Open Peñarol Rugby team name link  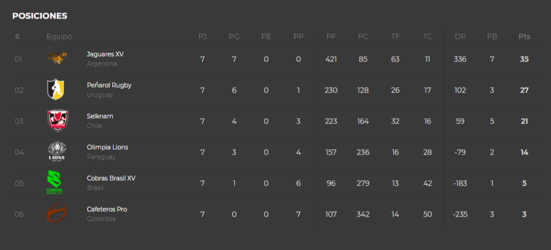[x=109, y=85]
